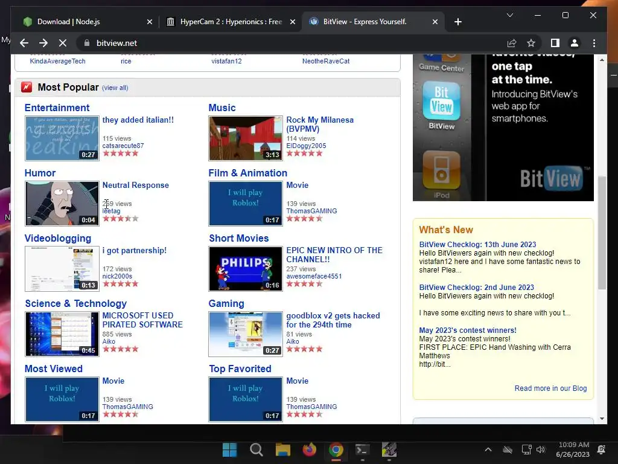Open the Terminal taskbar icon
Image resolution: width=618 pixels, height=464 pixels.
point(362,449)
